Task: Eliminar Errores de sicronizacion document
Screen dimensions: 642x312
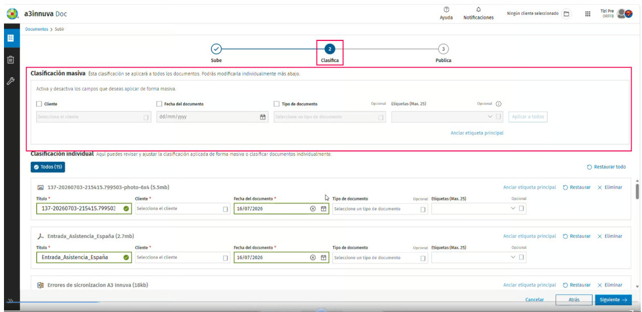Action: click(610, 285)
